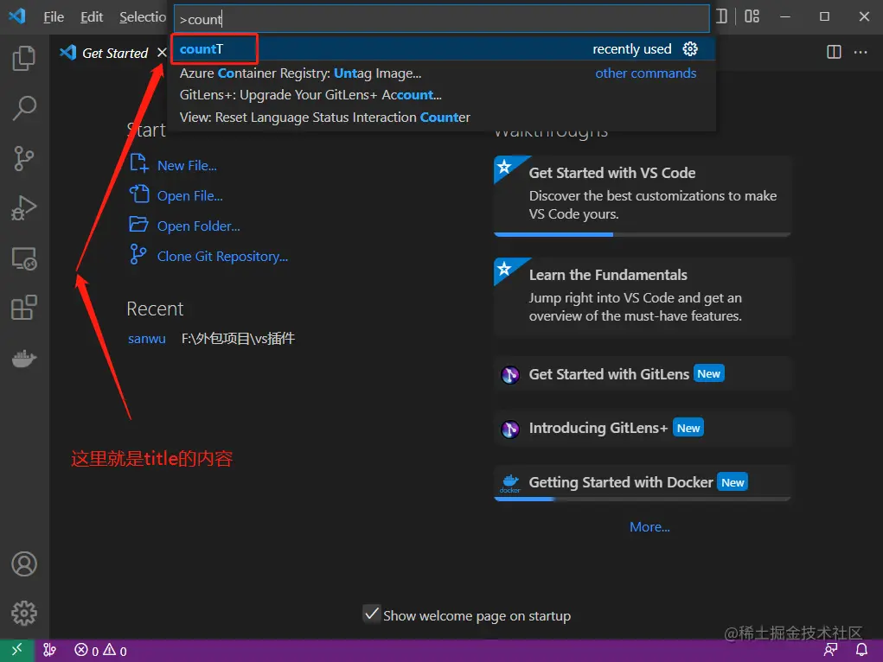Click the GitLens graph icon in status bar
883x662 pixels.
(x=49, y=651)
